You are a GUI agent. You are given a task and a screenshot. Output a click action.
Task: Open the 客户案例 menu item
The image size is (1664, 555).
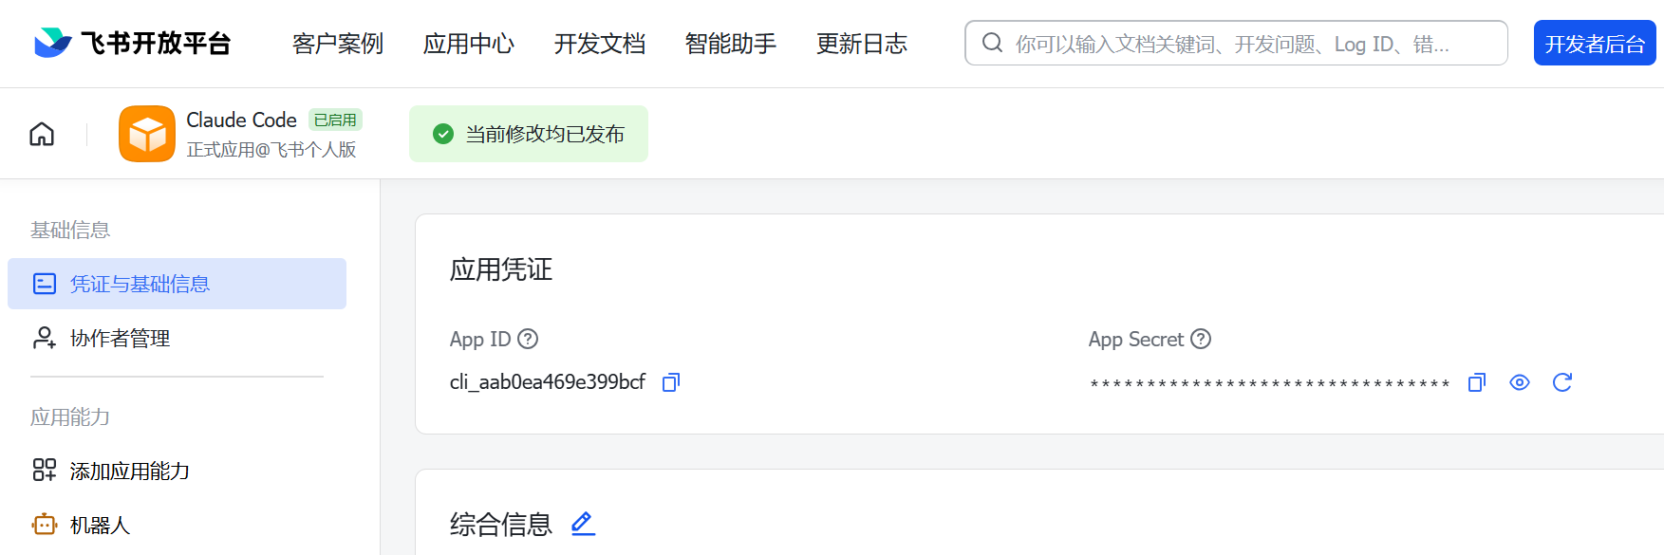pos(338,44)
